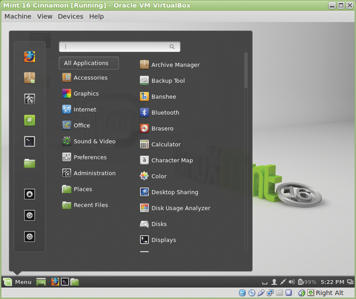This screenshot has height=299, width=356.
Task: Launch Brasero disc burner
Action: pos(157,128)
